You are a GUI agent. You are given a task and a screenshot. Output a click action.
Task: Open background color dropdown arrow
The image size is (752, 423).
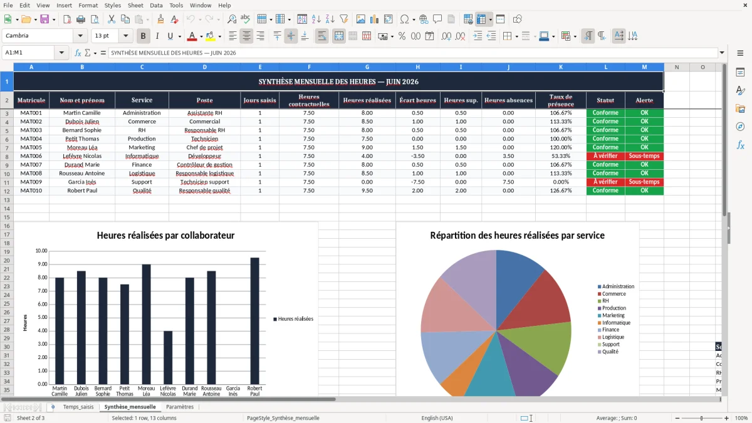coord(219,36)
